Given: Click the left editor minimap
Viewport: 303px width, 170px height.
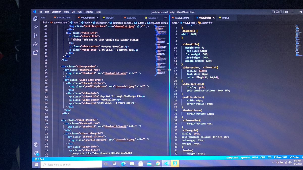Looking at the screenshot, I should pos(161,50).
